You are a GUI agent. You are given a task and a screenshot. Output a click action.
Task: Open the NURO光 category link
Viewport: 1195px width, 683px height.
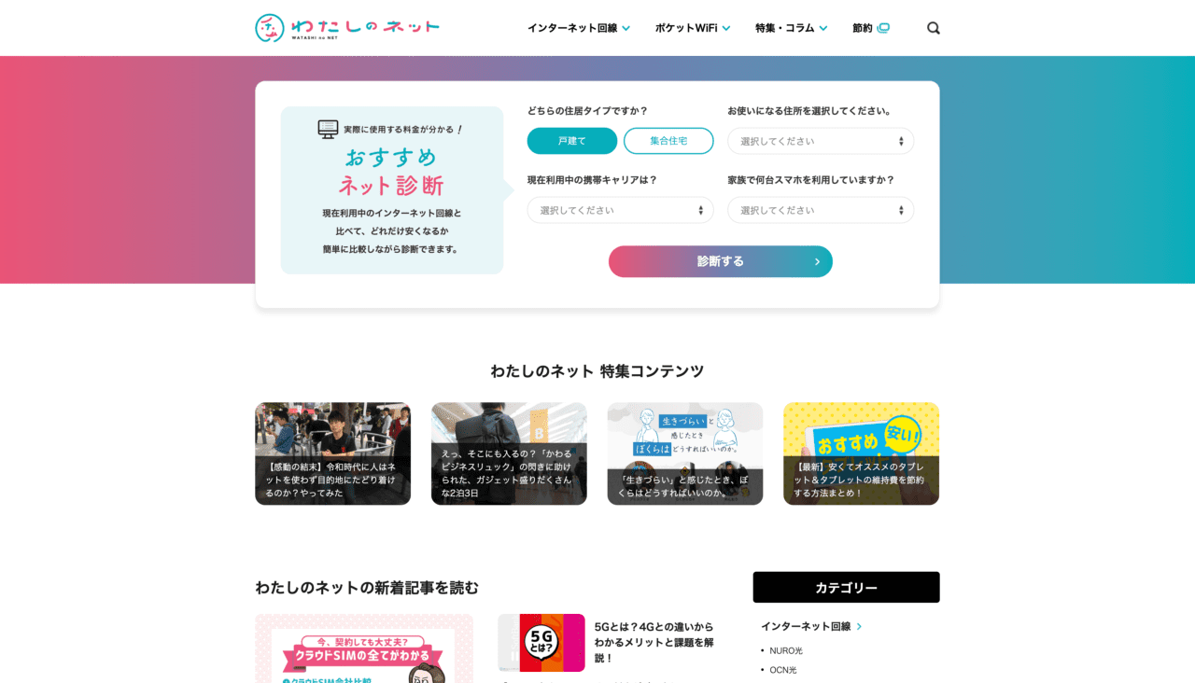(x=786, y=650)
